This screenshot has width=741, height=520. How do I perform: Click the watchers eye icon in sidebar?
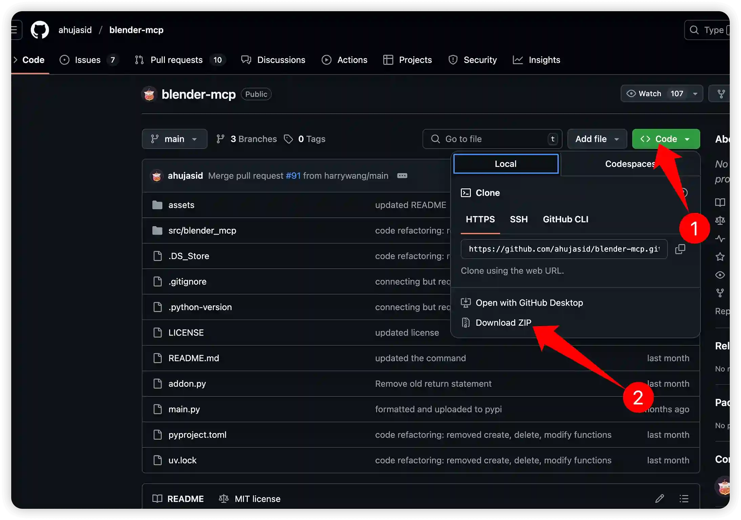pyautogui.click(x=720, y=275)
